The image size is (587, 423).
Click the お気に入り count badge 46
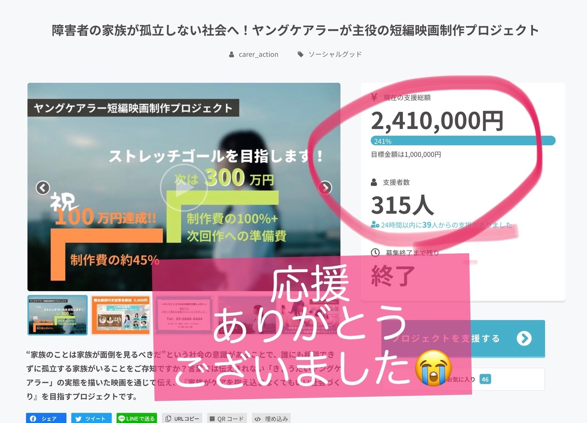click(x=485, y=379)
